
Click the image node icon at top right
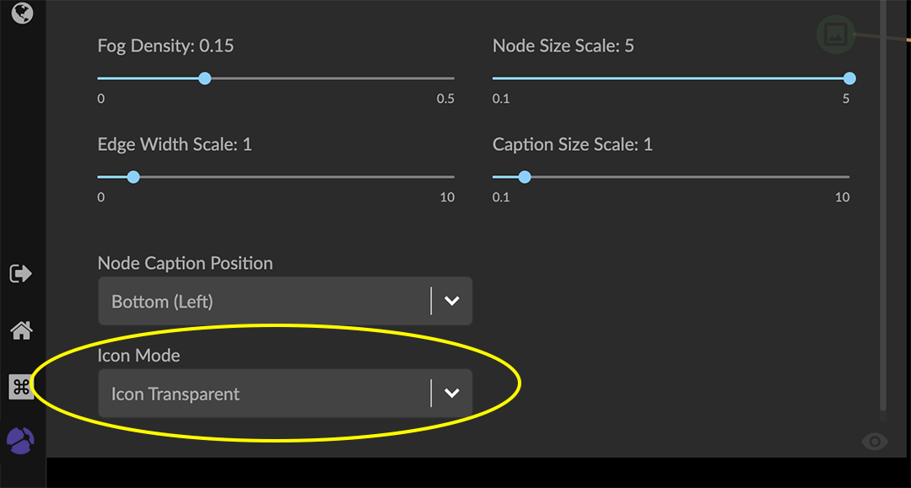tap(835, 35)
